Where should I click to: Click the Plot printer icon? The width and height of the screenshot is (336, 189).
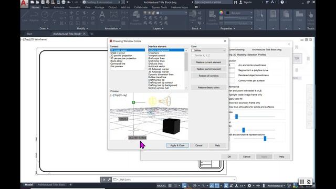point(64,2)
